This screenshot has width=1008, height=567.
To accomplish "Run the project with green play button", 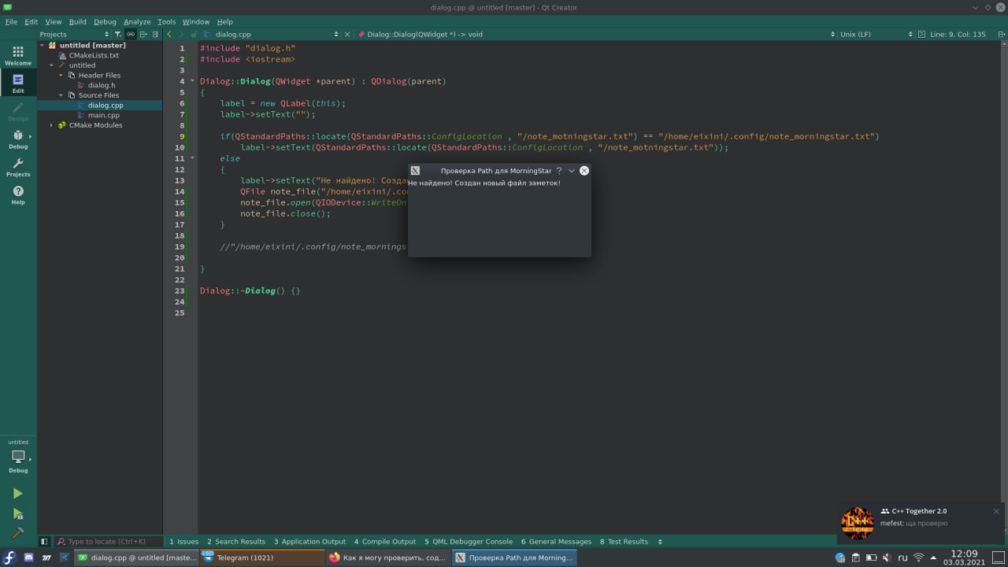I will [18, 494].
